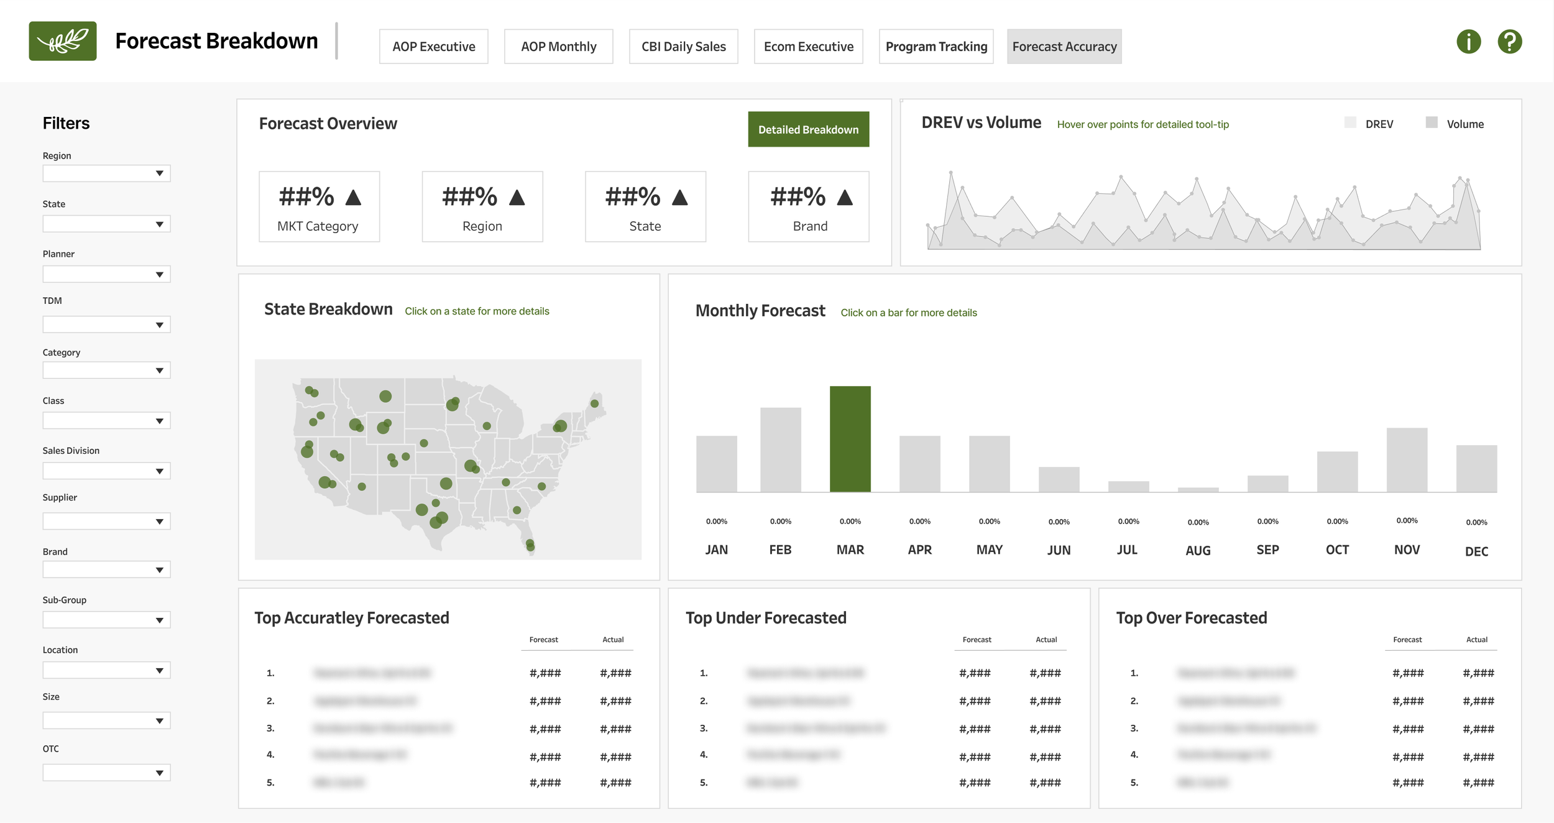This screenshot has height=823, width=1554.
Task: Select the highlighted MAR forecast bar
Action: (850, 439)
